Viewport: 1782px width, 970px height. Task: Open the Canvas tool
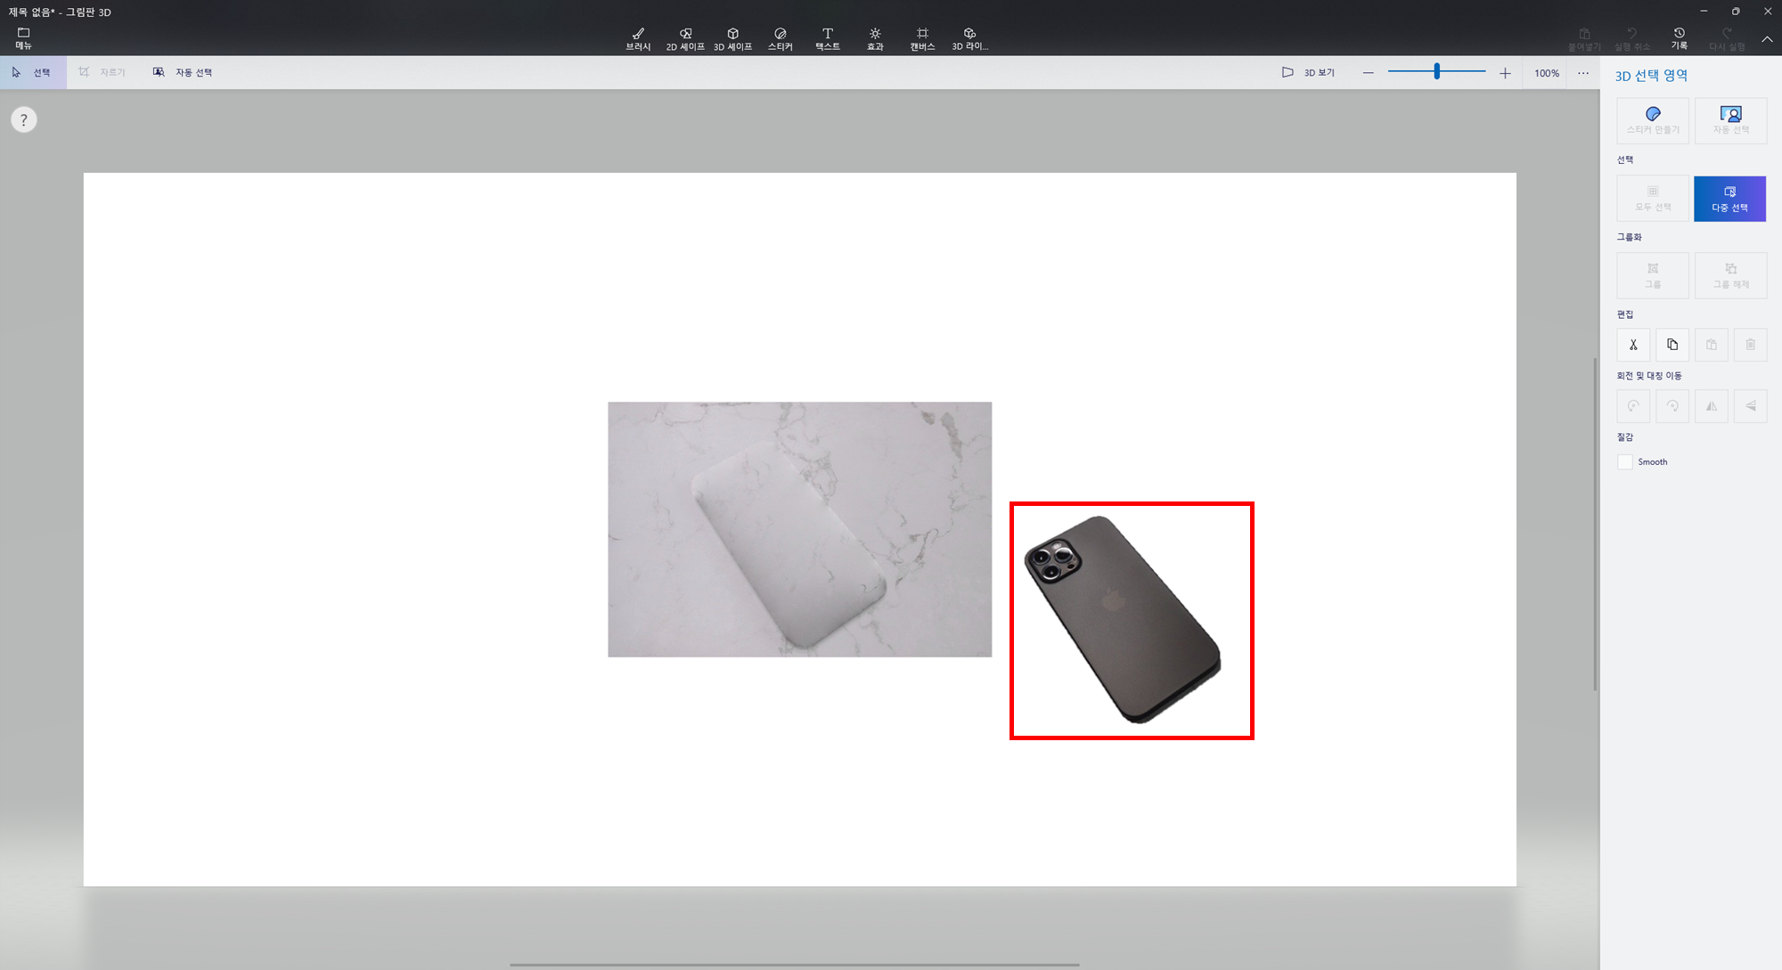(922, 38)
